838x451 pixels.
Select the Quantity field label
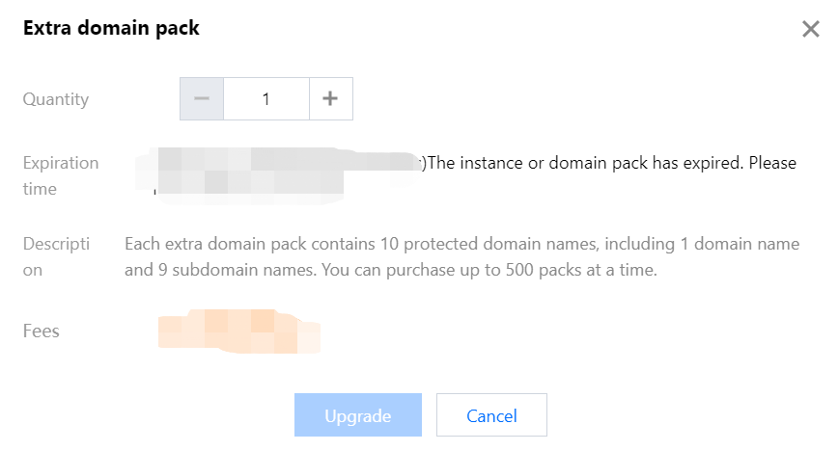(56, 99)
